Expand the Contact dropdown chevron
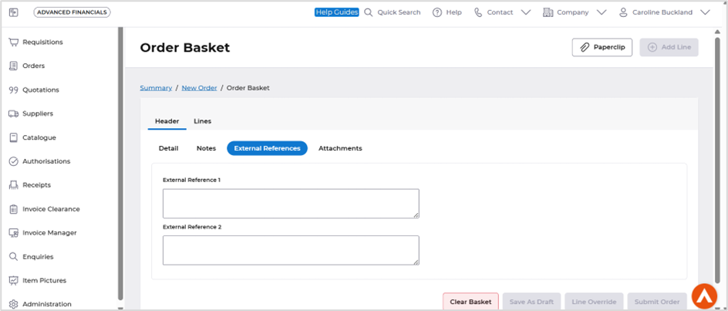The image size is (728, 311). [x=526, y=12]
